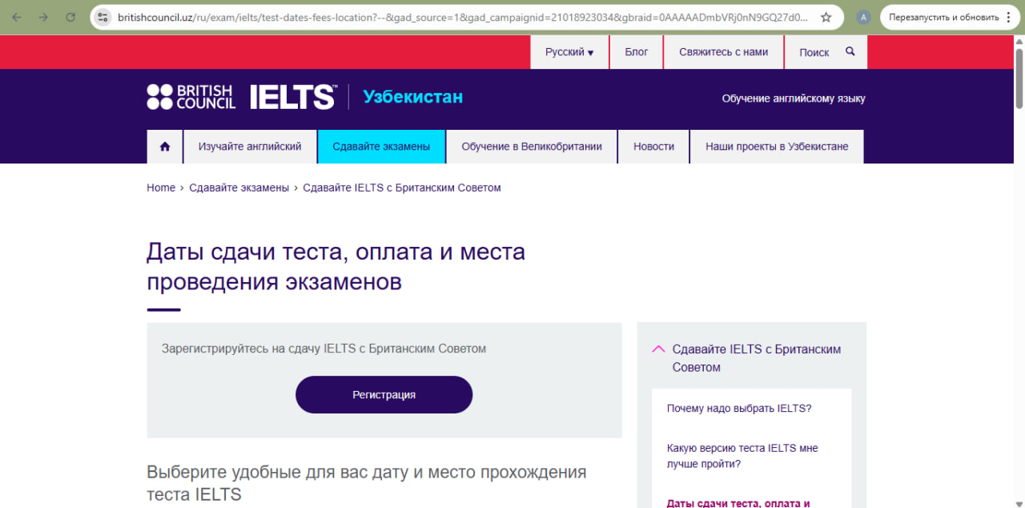Click the search magnifier icon

(x=850, y=51)
